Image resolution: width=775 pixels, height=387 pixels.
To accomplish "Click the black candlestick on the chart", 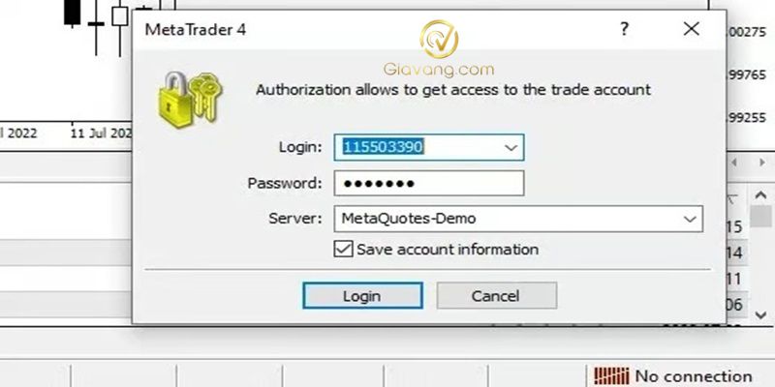I will click(72, 13).
